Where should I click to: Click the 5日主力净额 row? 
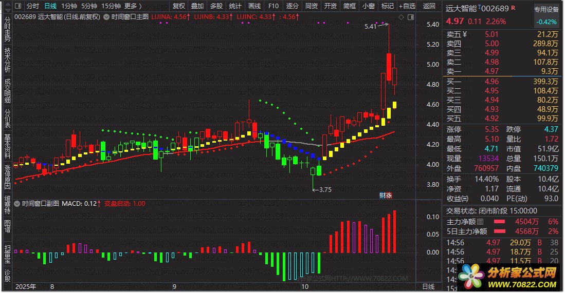[502, 231]
